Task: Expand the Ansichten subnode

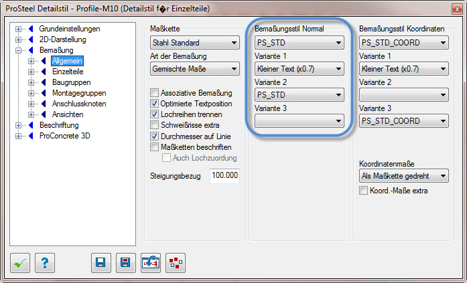Action: (31, 115)
